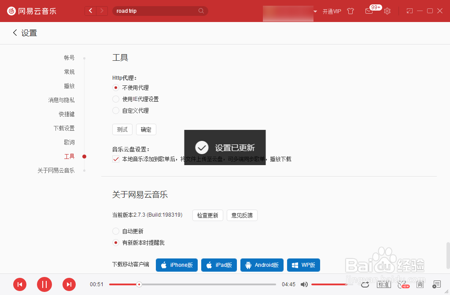This screenshot has height=295, width=450.
Task: Select 自定义代理 radio option
Action: 116,111
